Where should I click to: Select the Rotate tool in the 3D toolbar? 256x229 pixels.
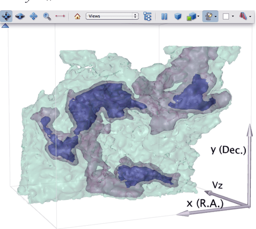(7, 16)
